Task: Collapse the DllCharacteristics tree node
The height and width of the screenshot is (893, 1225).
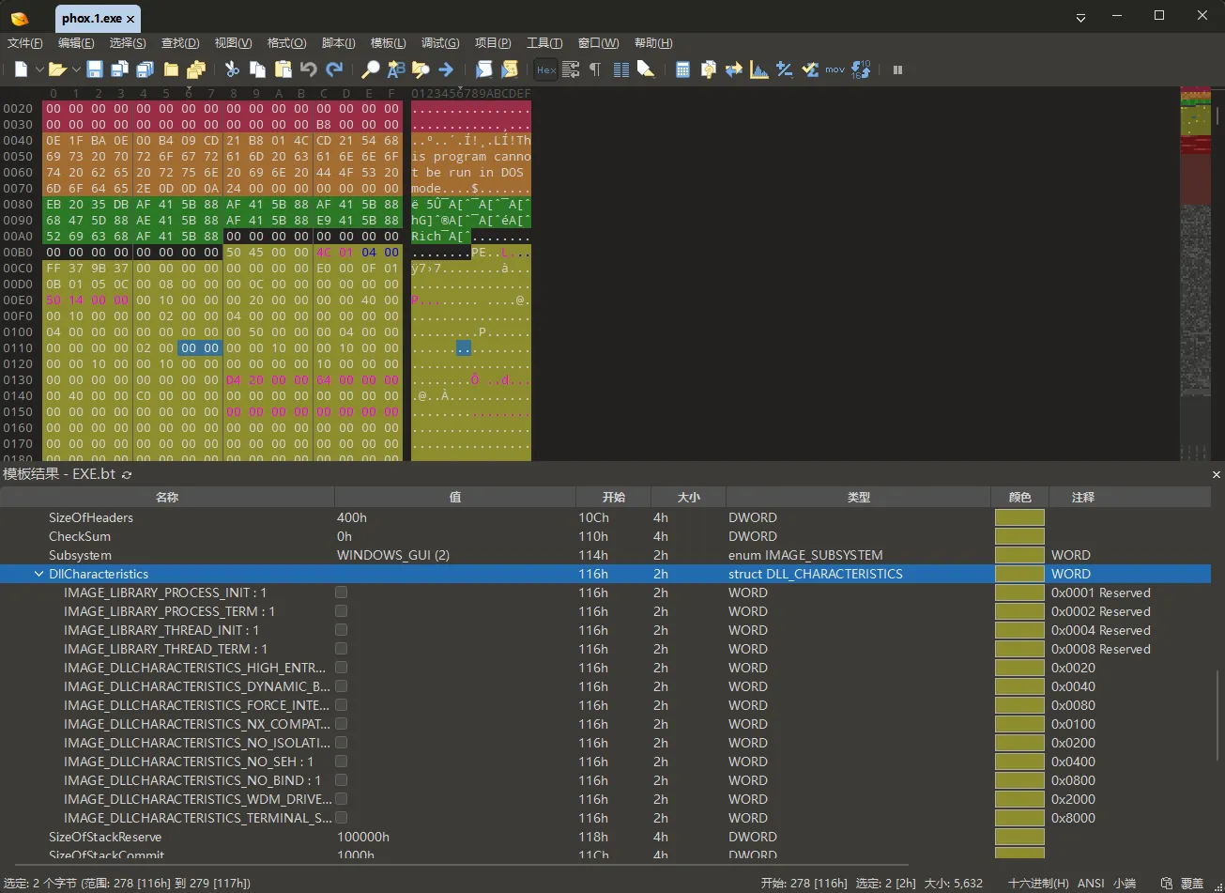Action: point(38,574)
